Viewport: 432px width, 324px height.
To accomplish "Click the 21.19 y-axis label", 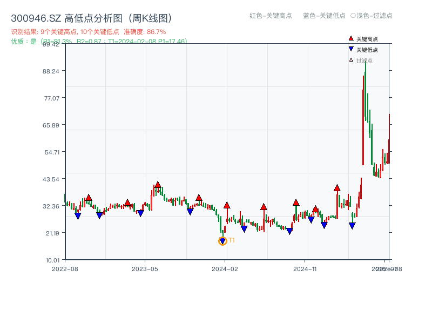I will (x=52, y=233).
